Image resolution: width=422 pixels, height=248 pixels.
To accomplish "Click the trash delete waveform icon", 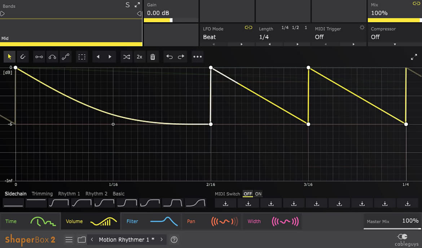I will tap(153, 57).
